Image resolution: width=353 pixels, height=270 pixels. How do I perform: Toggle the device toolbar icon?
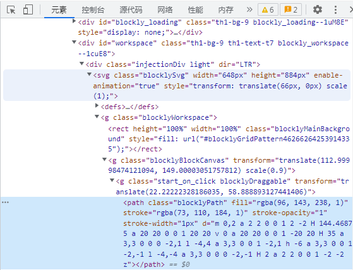28,10
